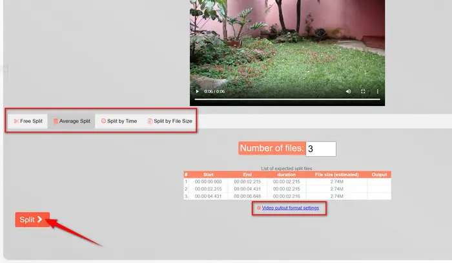The width and height of the screenshot is (452, 263).
Task: Mute the video volume
Action: [348, 92]
